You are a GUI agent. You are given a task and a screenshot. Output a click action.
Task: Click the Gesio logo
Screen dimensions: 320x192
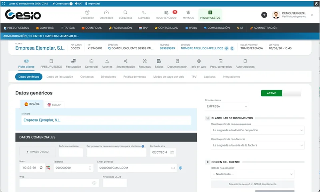click(x=23, y=15)
